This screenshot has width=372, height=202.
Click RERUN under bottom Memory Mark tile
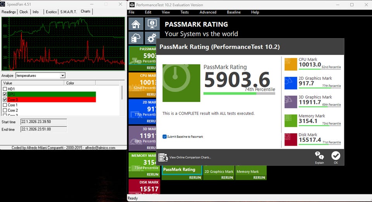pyautogui.click(x=259, y=178)
